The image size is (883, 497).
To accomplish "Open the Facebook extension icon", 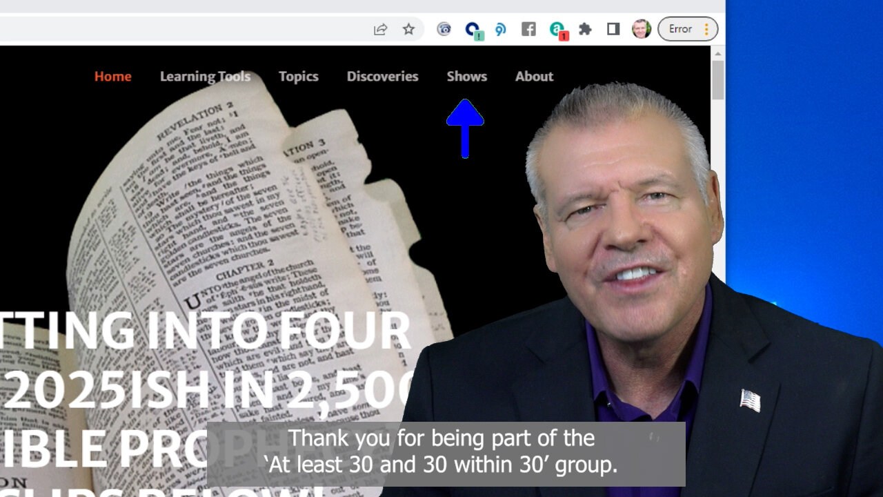I will click(x=528, y=29).
